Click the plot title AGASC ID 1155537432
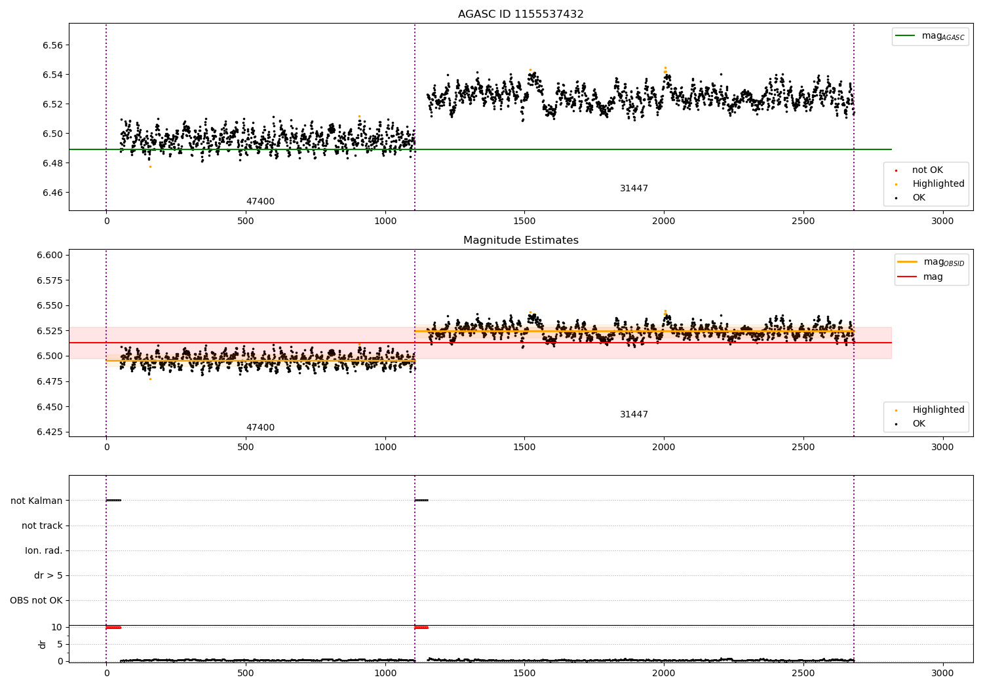This screenshot has width=983, height=688. (x=520, y=14)
